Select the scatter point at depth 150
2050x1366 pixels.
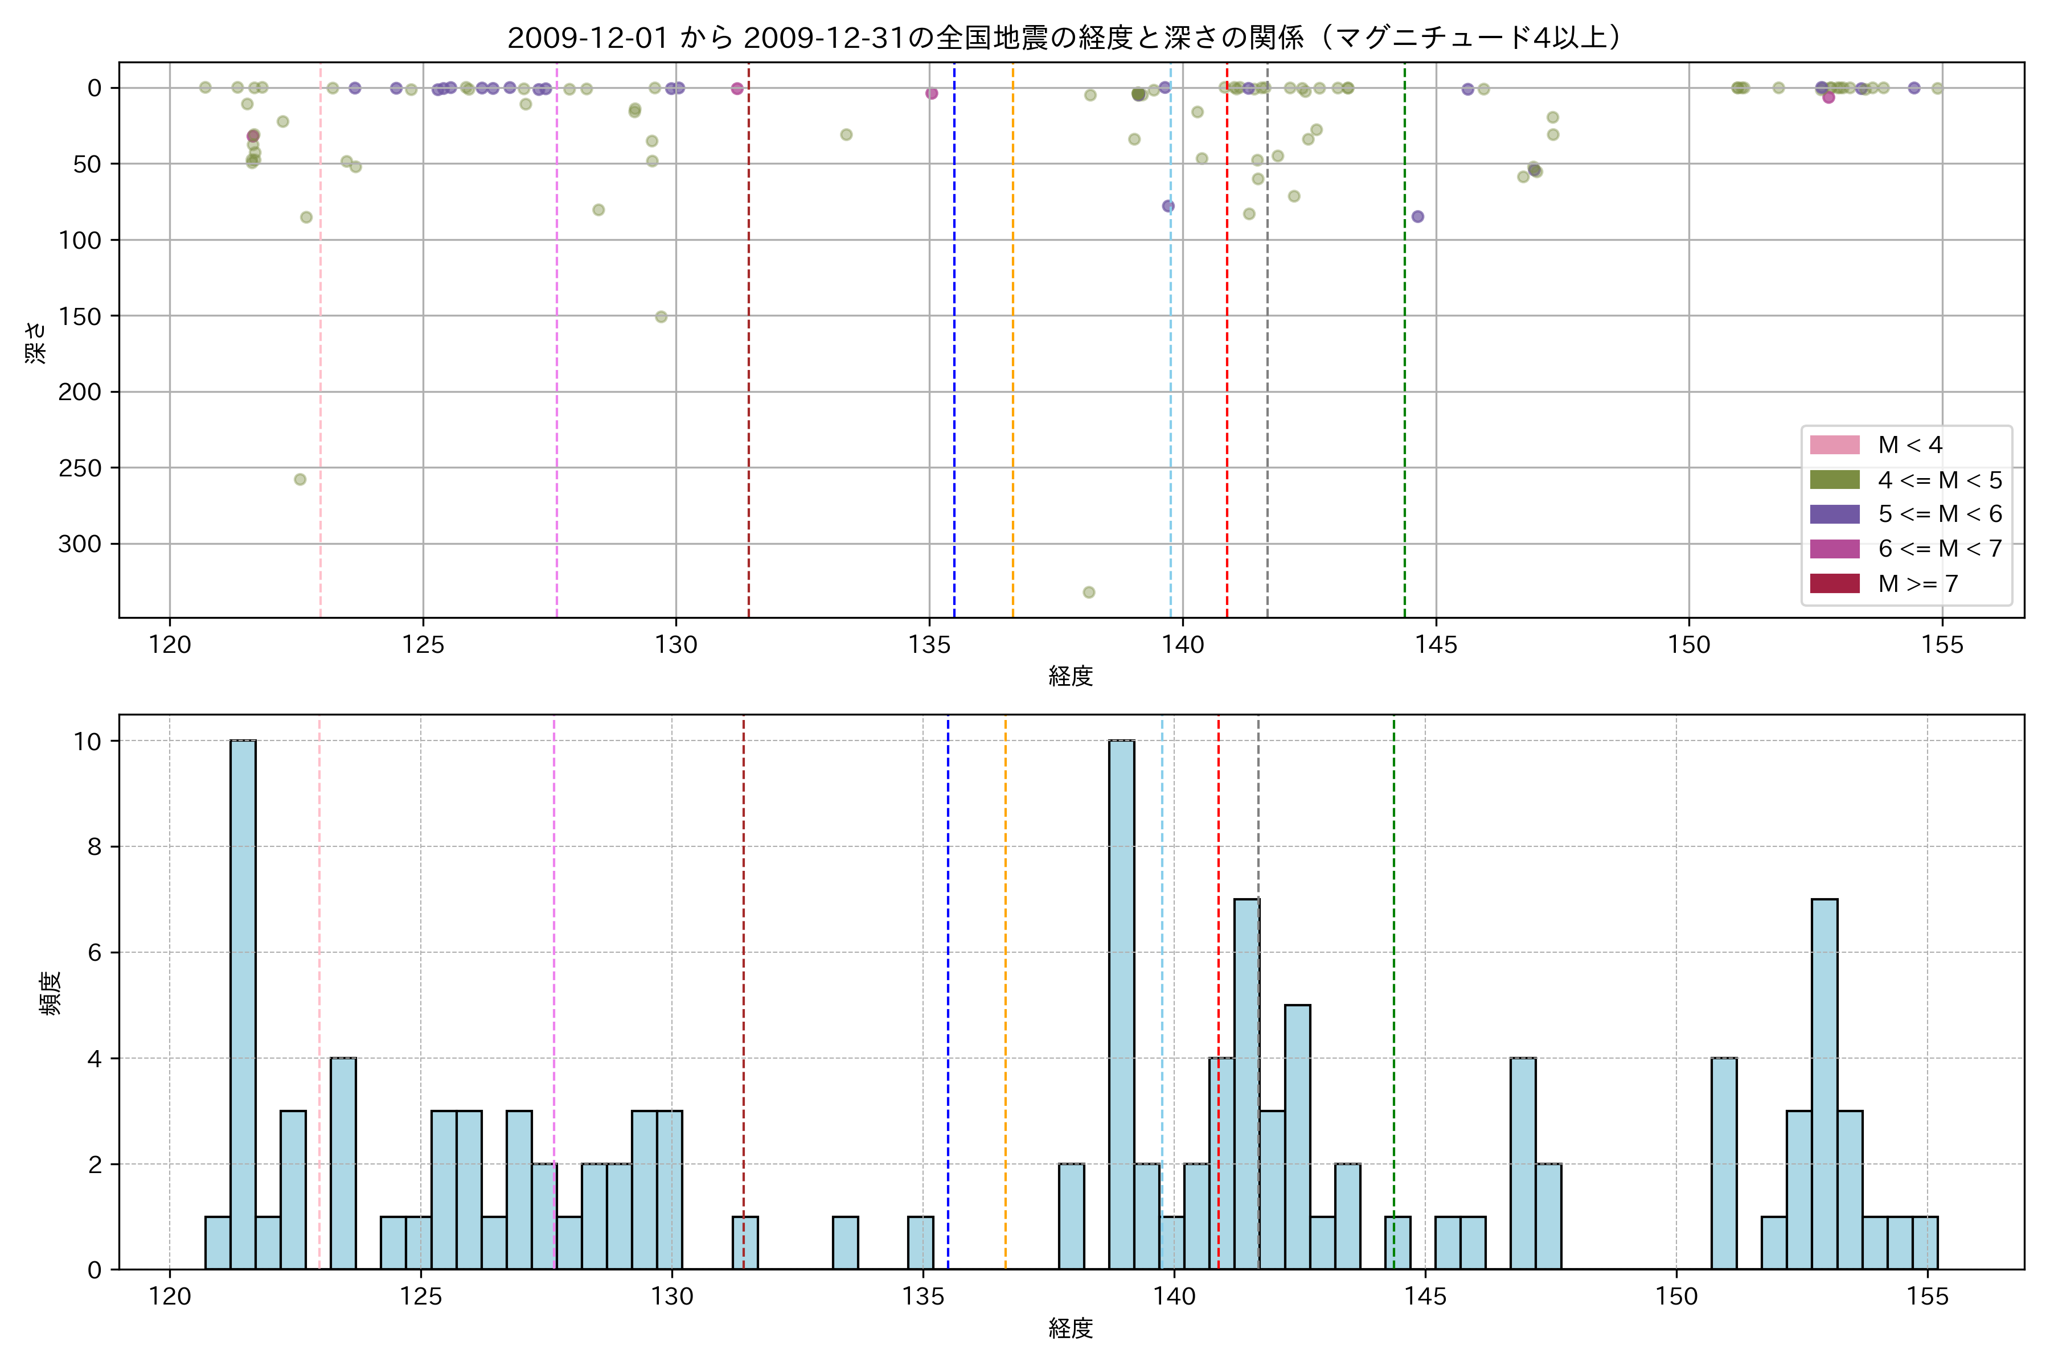[662, 317]
